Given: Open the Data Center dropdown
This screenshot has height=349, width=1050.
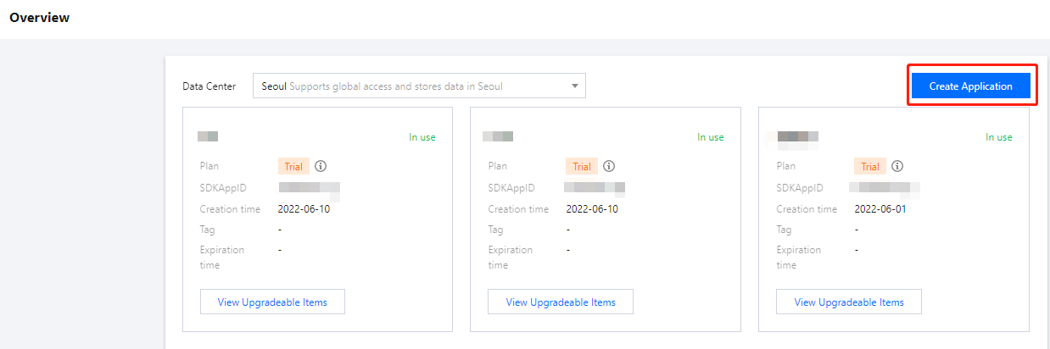Looking at the screenshot, I should point(419,86).
